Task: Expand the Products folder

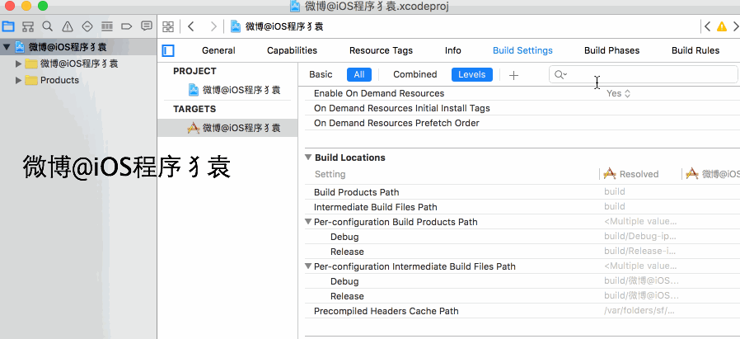Action: [19, 80]
